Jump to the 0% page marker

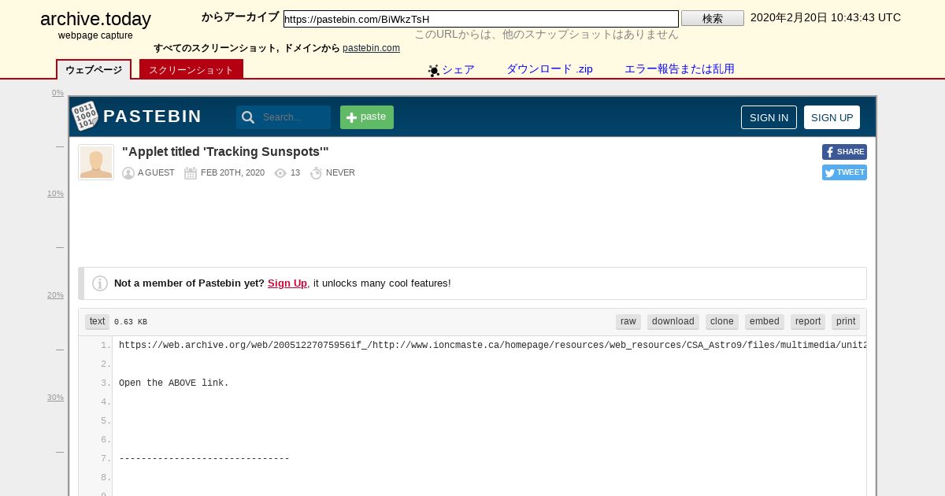point(57,93)
